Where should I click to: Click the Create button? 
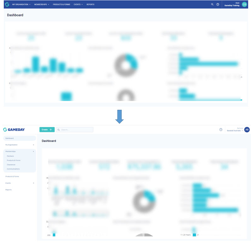(x=47, y=130)
